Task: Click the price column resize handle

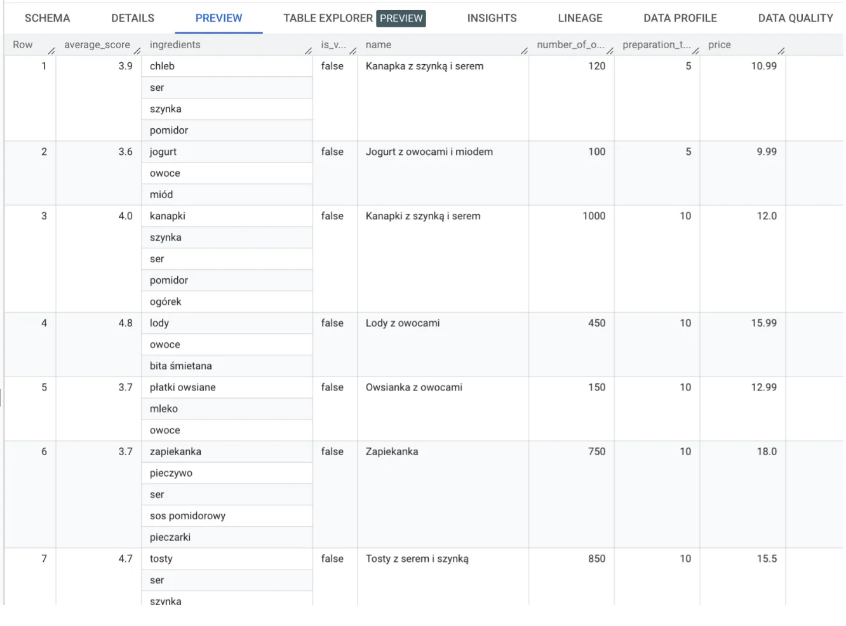Action: [x=781, y=51]
